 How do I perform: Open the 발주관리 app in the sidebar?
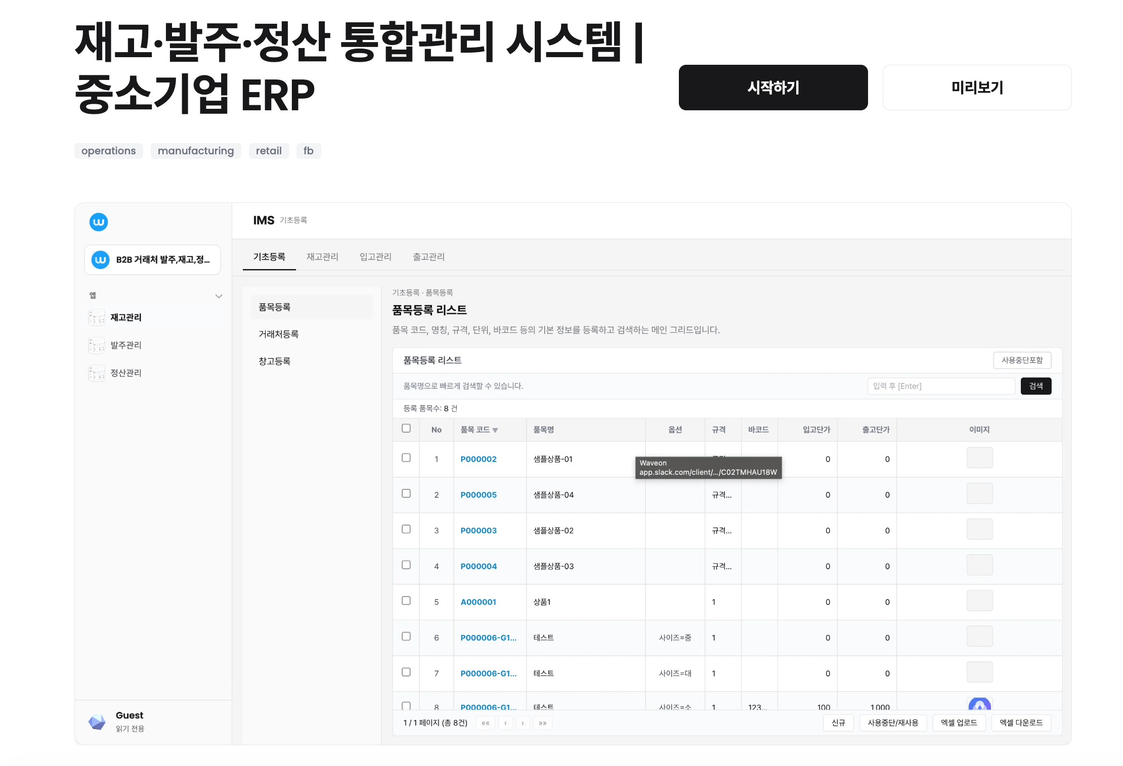(x=126, y=345)
